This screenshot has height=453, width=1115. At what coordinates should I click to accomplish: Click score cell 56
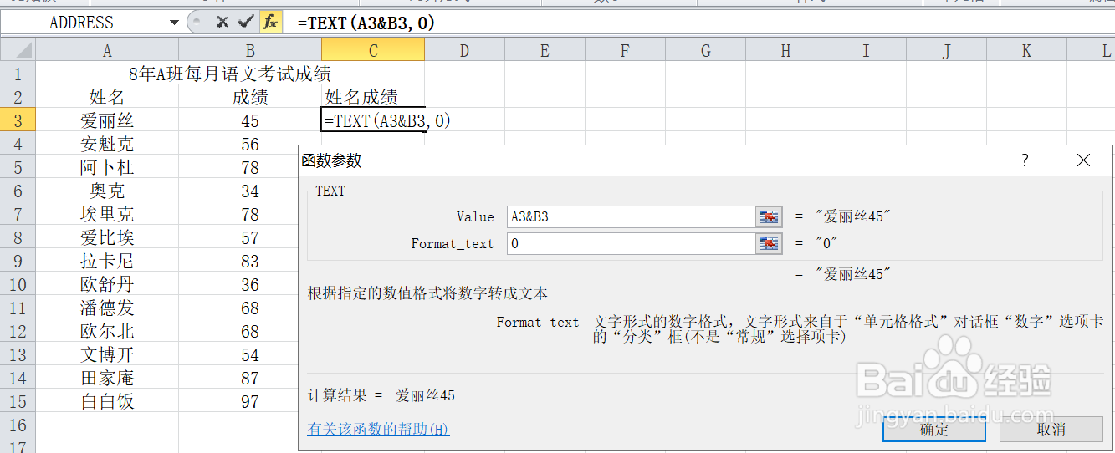click(250, 144)
